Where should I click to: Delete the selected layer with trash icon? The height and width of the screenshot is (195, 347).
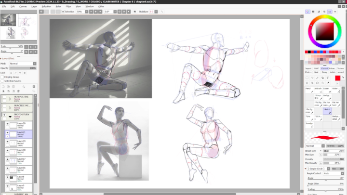point(19,91)
